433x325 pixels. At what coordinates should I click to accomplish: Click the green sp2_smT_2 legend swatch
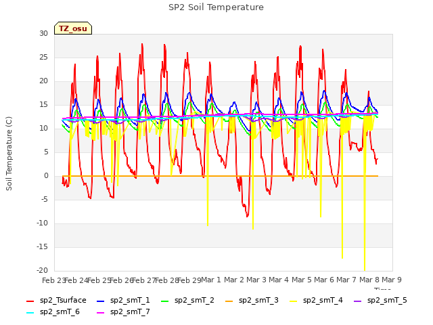pyautogui.click(x=165, y=301)
